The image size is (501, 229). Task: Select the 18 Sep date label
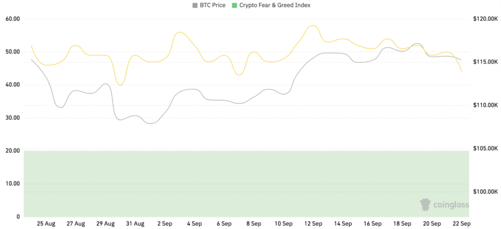(x=401, y=224)
